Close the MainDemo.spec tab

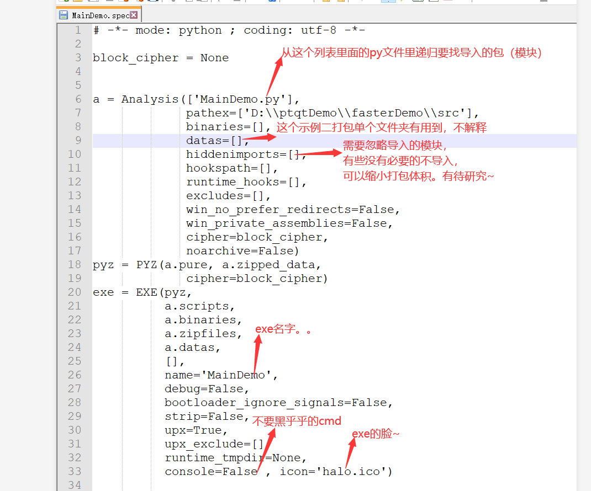click(x=134, y=15)
